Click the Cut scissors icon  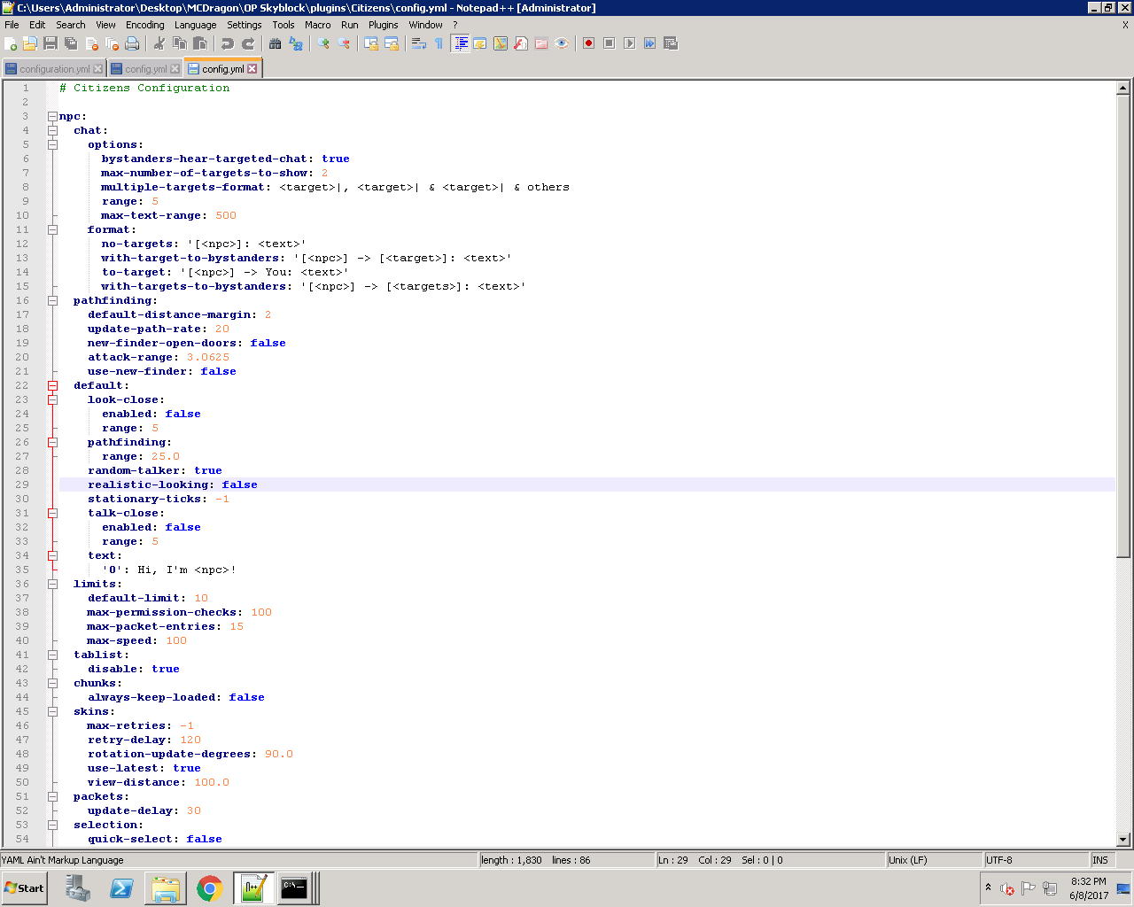(159, 43)
